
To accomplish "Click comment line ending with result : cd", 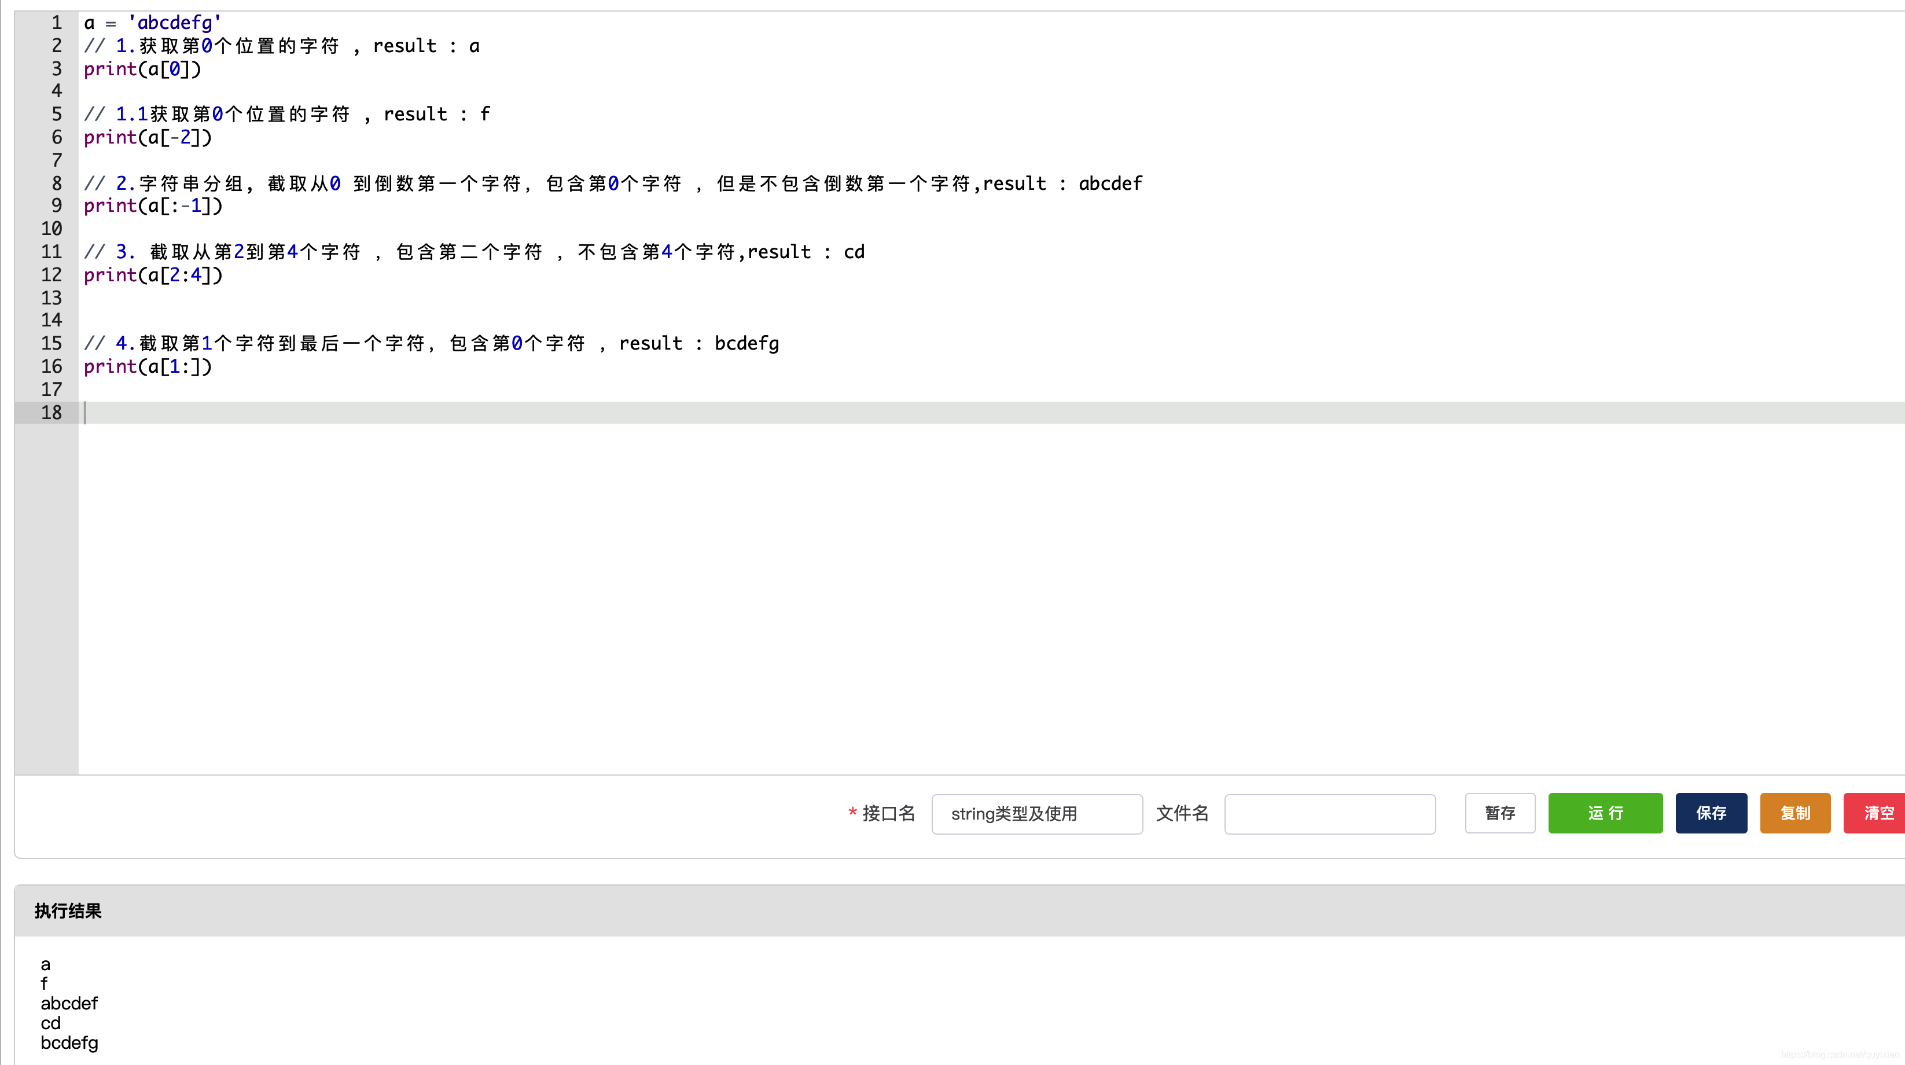I will click(x=474, y=252).
